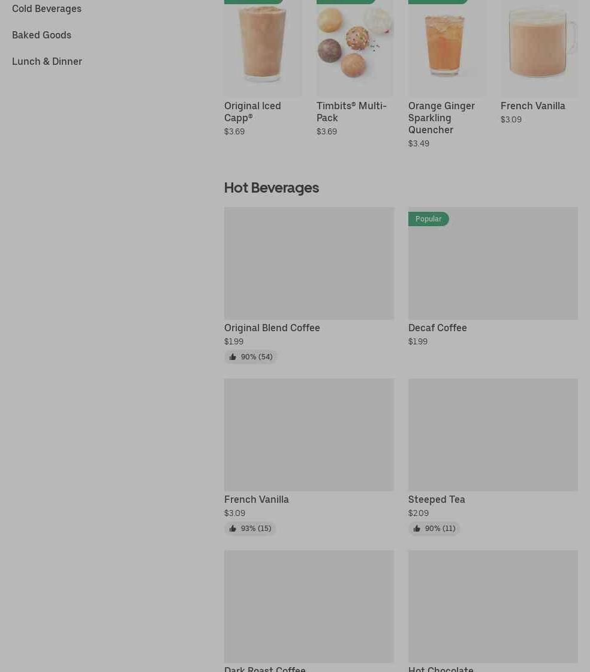
Task: Open the Decaf Coffee item title
Action: point(438,328)
